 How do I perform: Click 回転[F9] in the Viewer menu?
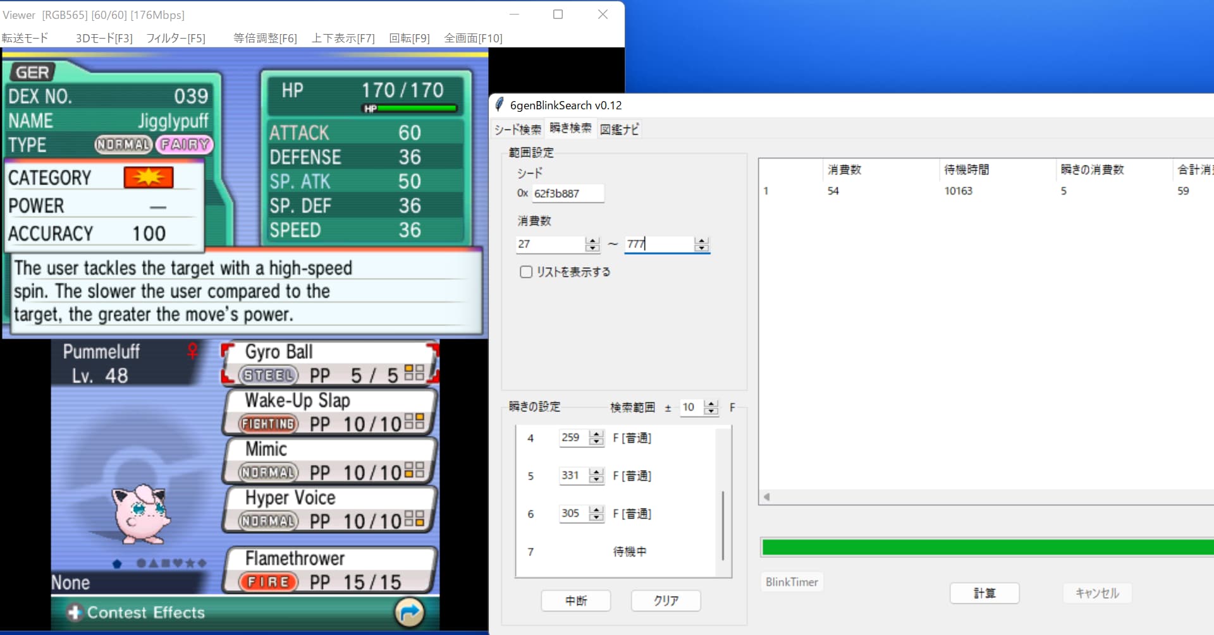click(410, 38)
